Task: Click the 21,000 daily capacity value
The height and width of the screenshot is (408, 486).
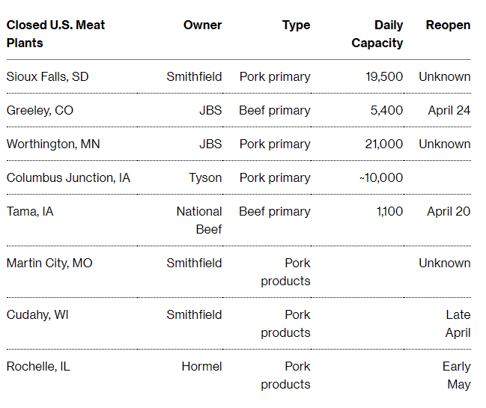Action: [x=384, y=144]
